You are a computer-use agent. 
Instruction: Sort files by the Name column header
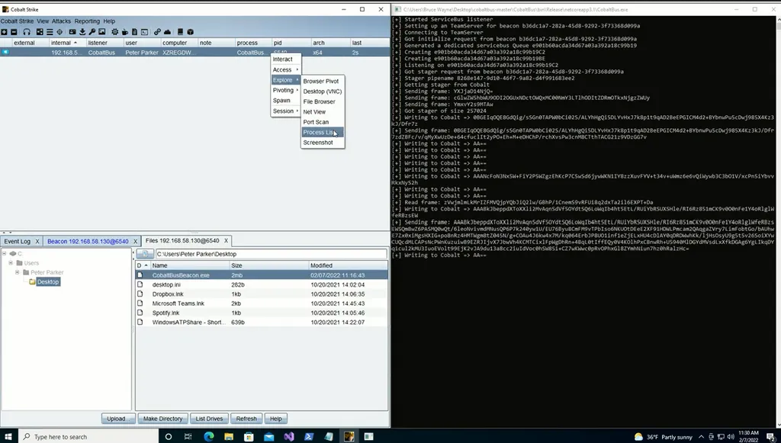point(190,266)
